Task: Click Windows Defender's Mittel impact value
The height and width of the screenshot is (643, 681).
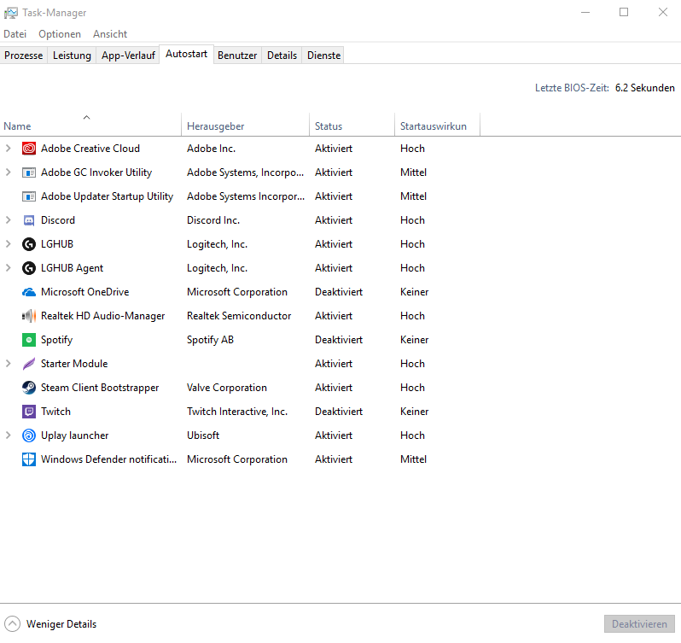Action: [x=413, y=459]
